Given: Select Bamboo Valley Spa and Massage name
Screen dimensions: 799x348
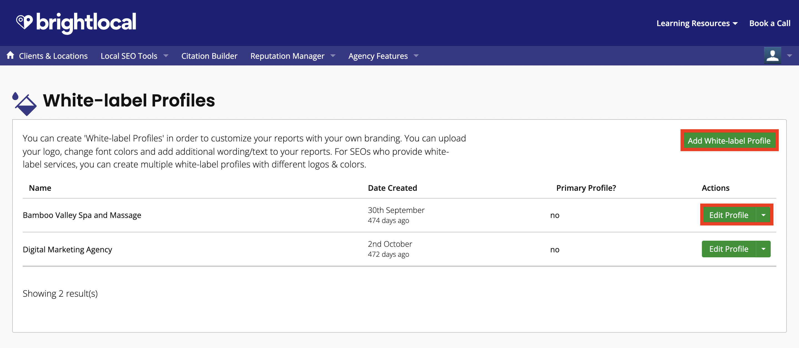Looking at the screenshot, I should coord(82,215).
